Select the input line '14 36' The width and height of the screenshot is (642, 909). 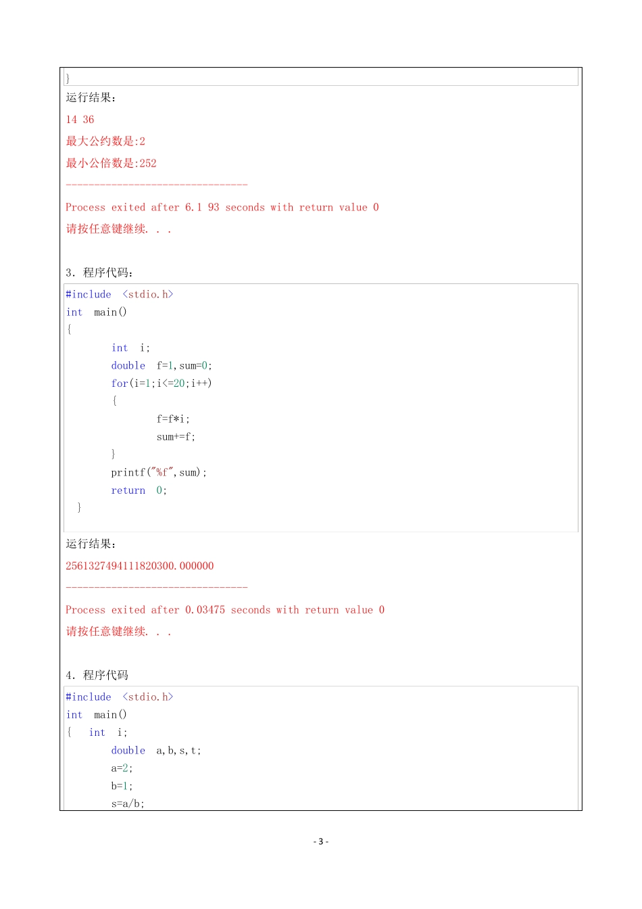coord(80,120)
